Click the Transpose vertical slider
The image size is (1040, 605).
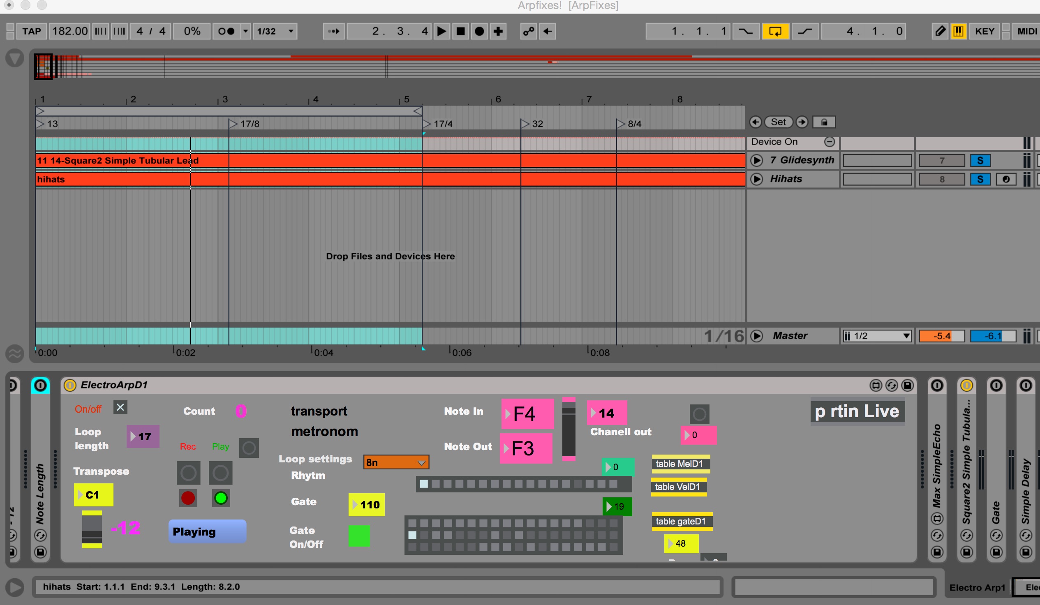tap(92, 529)
